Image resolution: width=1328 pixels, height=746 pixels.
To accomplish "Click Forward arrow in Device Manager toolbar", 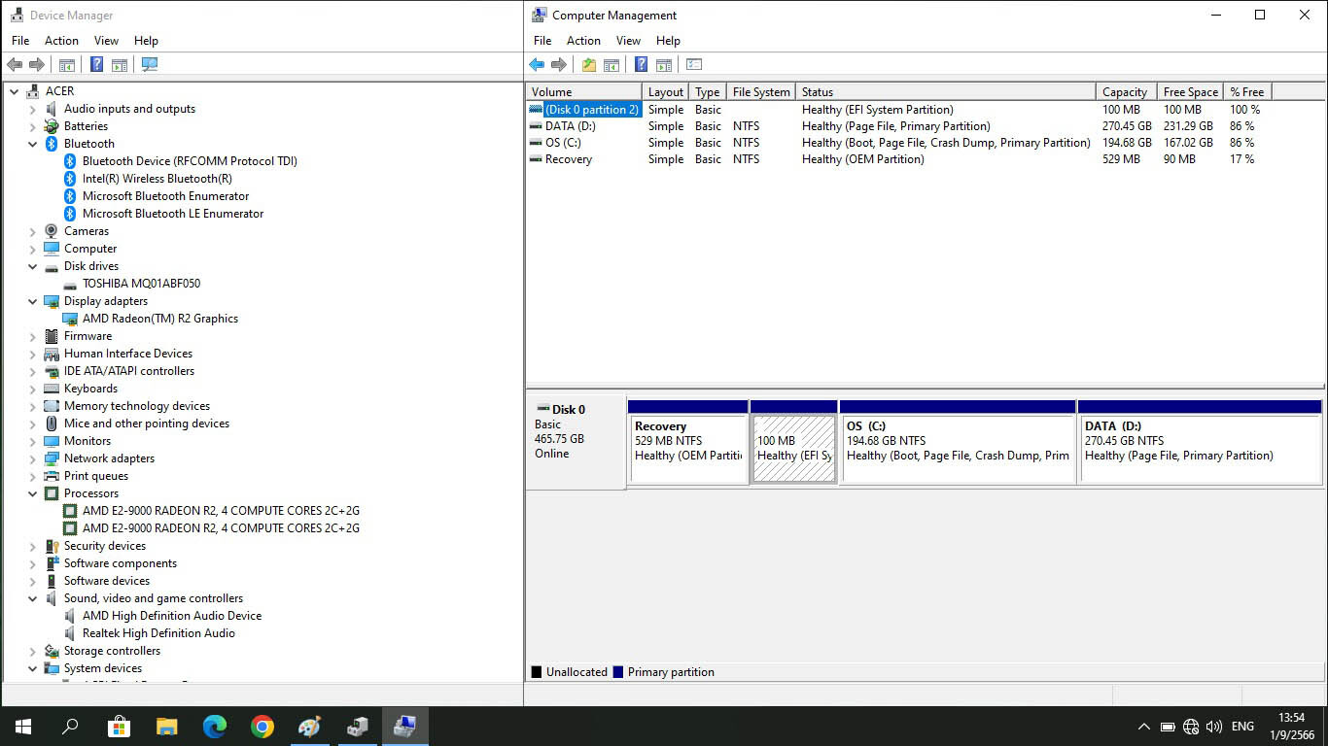I will [37, 65].
